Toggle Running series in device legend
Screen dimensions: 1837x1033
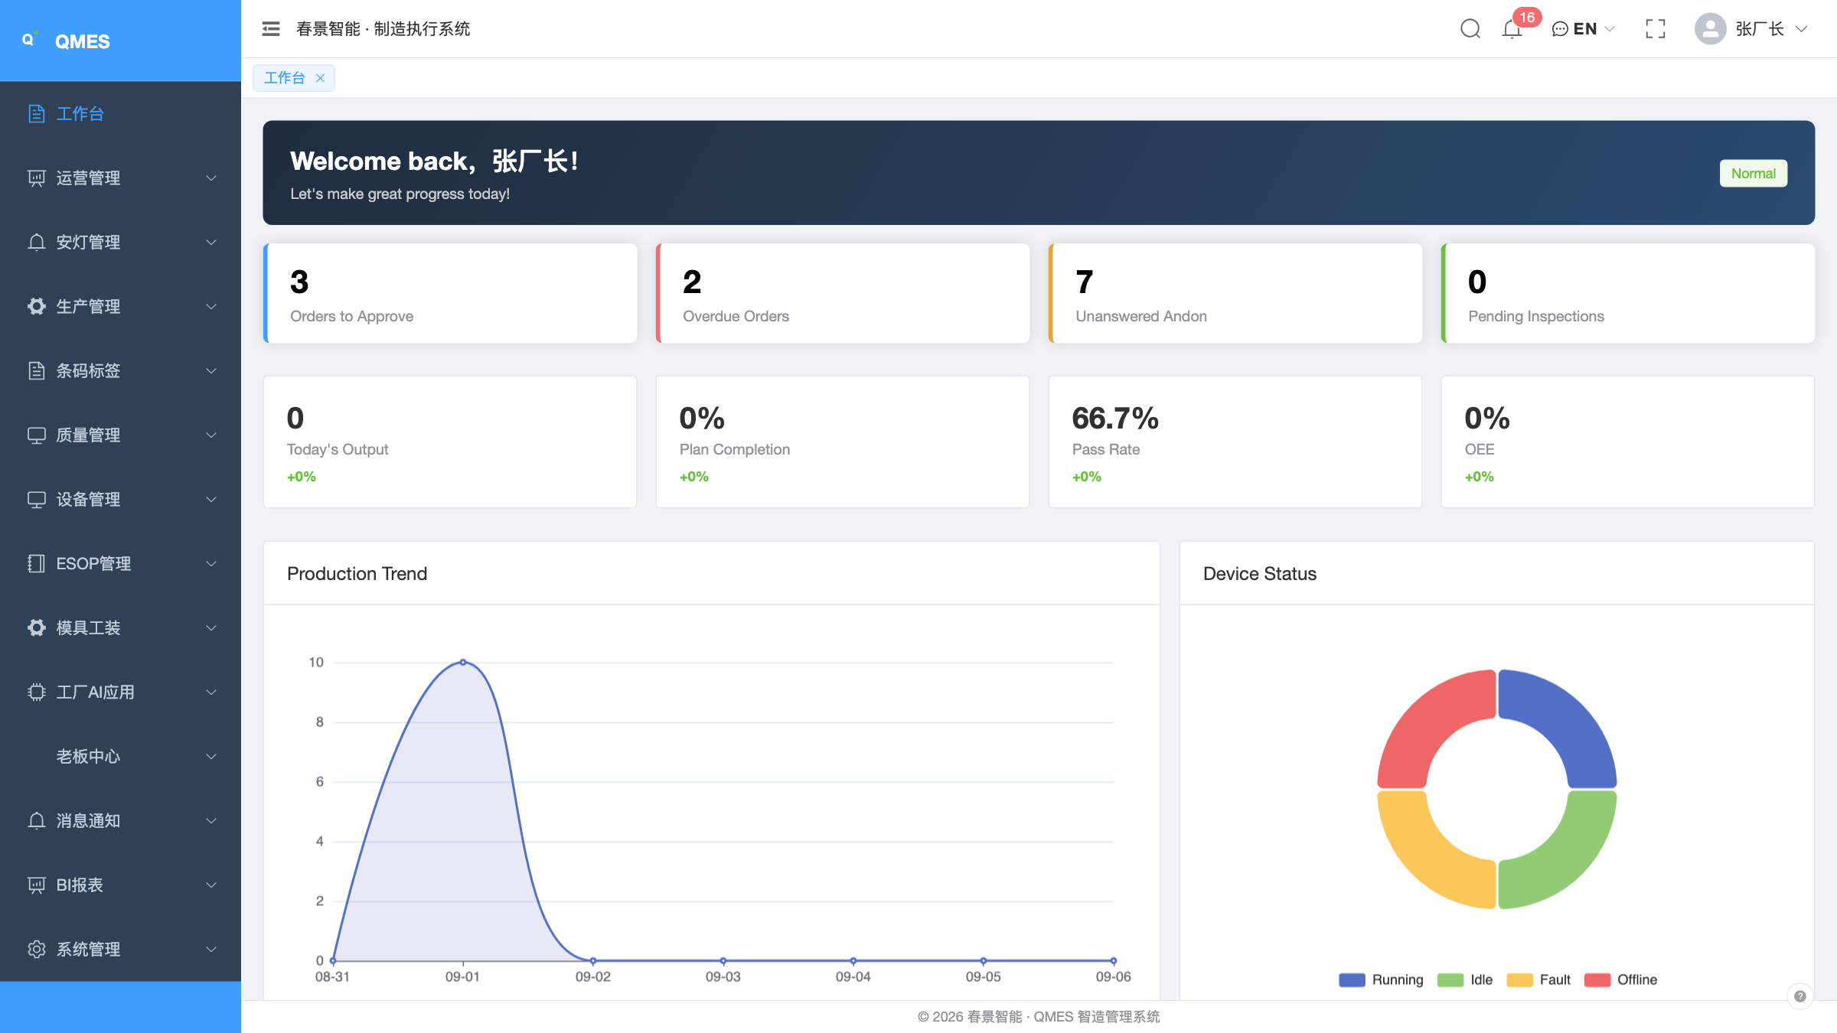point(1381,979)
